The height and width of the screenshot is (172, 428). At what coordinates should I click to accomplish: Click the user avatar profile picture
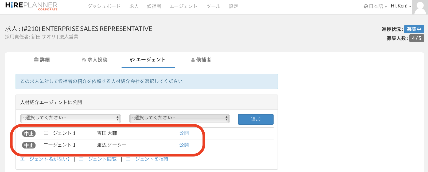coord(420,7)
